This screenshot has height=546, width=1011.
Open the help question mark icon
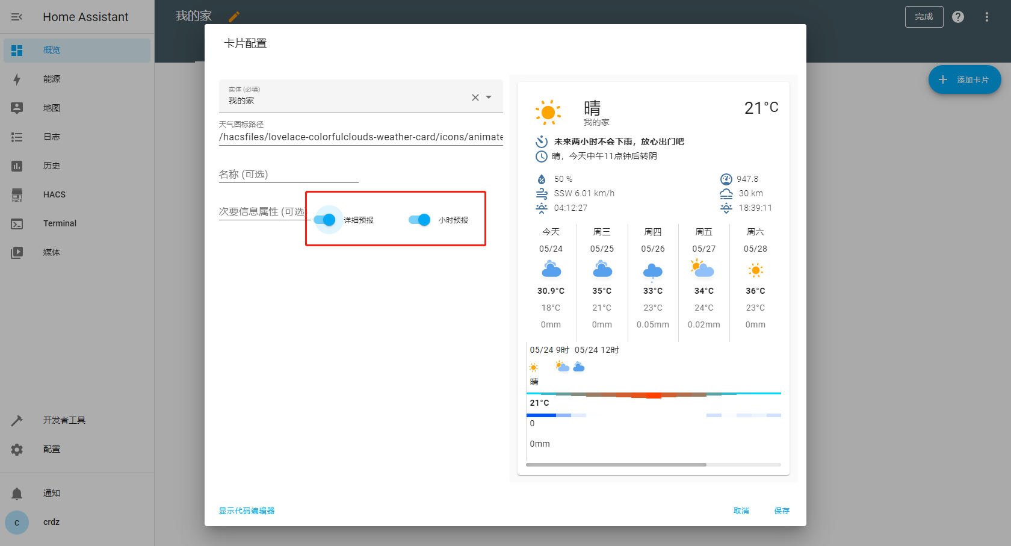[958, 17]
